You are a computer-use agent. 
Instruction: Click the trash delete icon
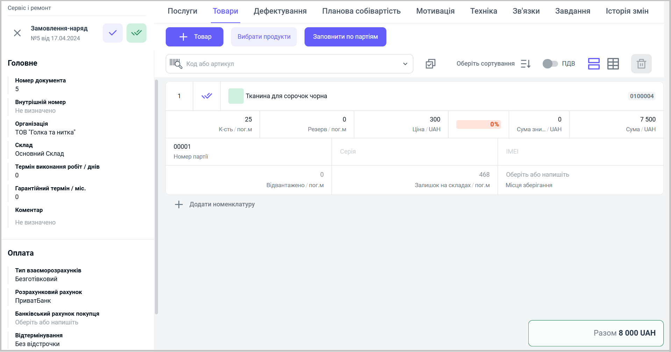(641, 64)
